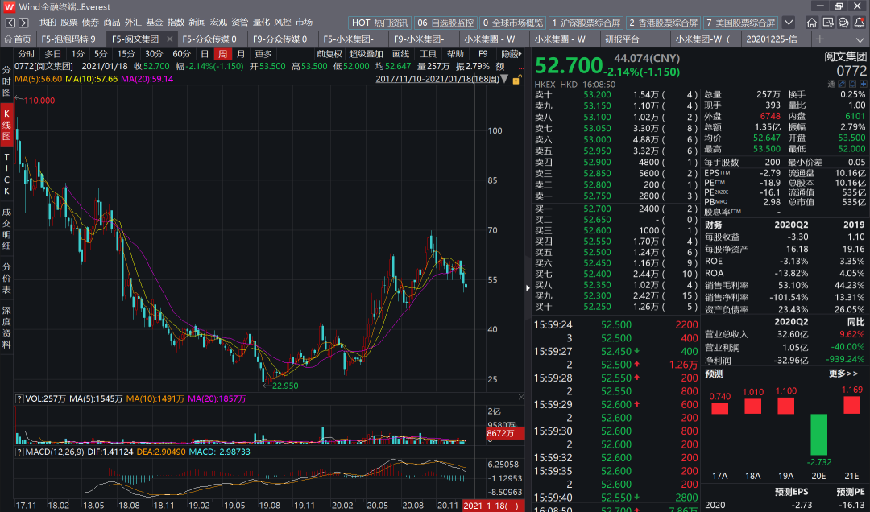Click the 画线 drawing button
The width and height of the screenshot is (870, 512).
[400, 54]
